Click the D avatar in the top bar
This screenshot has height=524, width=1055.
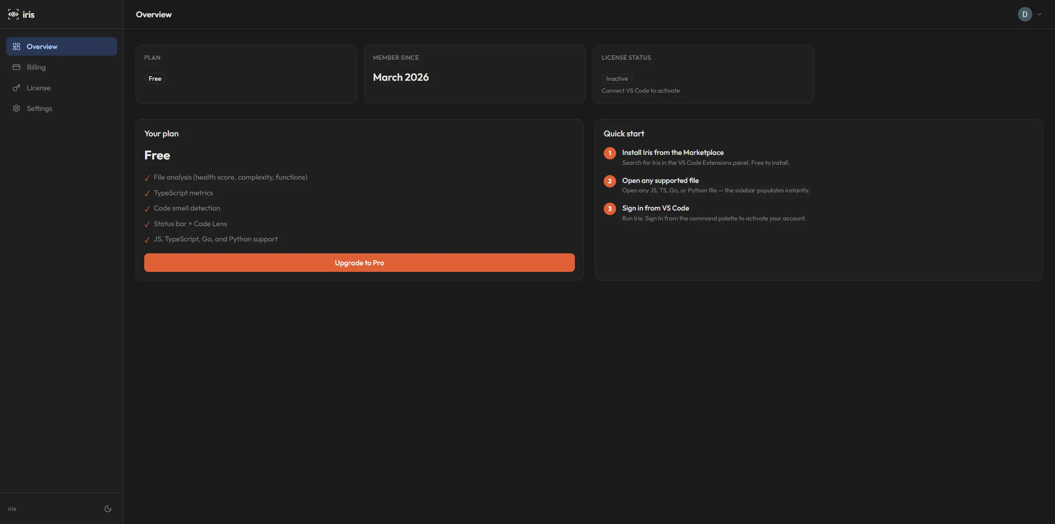[x=1025, y=14]
